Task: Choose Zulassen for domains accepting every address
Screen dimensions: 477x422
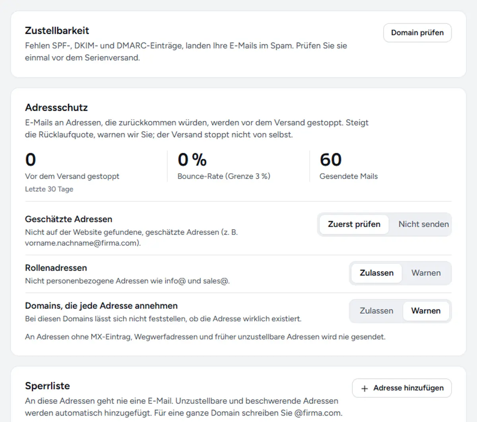Action: pos(376,311)
